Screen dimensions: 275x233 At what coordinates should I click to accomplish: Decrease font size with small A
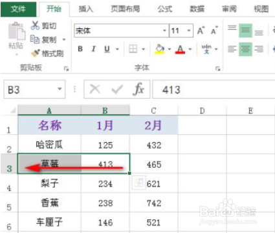point(214,31)
